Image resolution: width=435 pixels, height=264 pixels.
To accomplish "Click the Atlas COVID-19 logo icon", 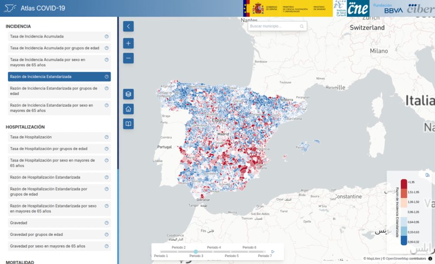I will coord(10,8).
